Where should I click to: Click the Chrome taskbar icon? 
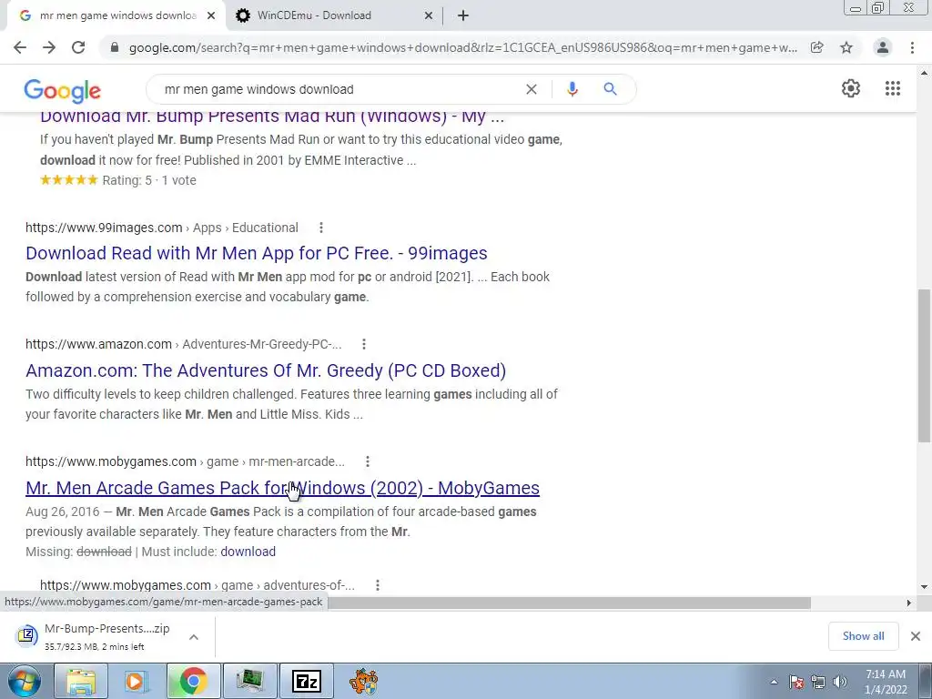pyautogui.click(x=193, y=681)
